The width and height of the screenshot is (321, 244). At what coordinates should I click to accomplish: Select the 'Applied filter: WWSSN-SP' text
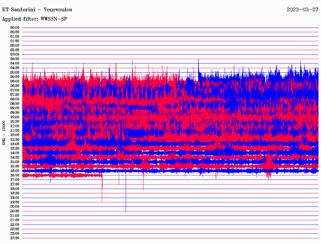point(34,19)
